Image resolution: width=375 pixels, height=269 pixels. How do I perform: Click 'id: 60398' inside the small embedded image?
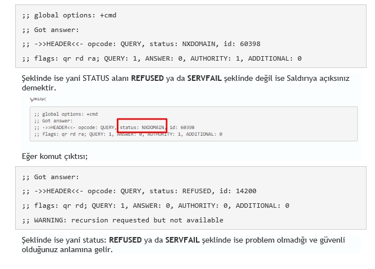click(x=182, y=127)
